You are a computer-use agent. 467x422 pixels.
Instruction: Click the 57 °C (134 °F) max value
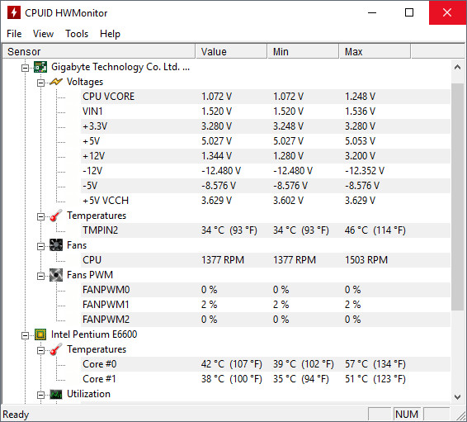tap(375, 364)
